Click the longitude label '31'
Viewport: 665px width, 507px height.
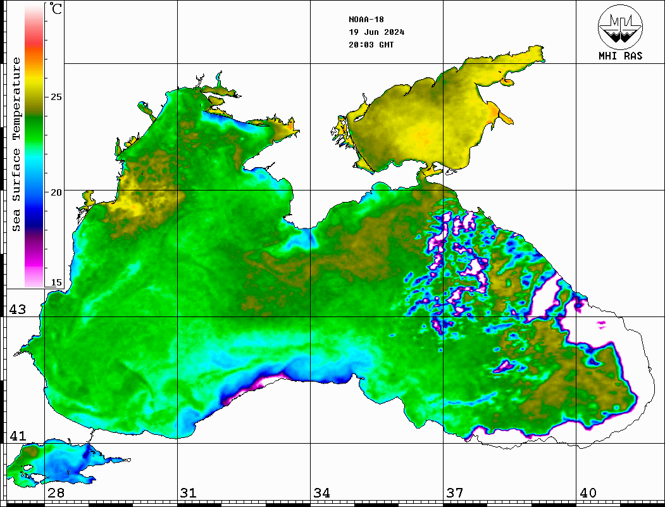[x=189, y=492]
